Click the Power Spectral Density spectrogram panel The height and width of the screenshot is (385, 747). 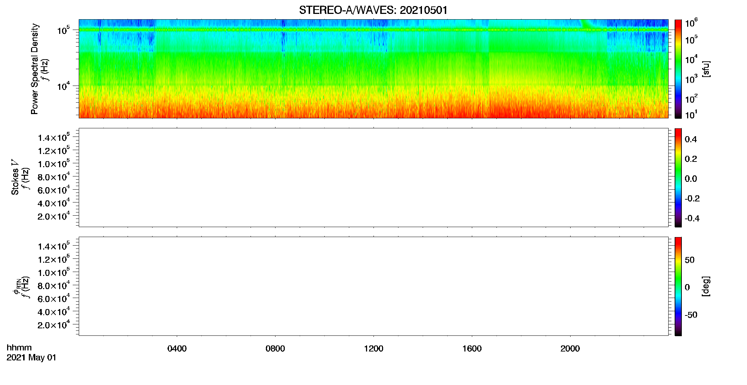pyautogui.click(x=373, y=68)
